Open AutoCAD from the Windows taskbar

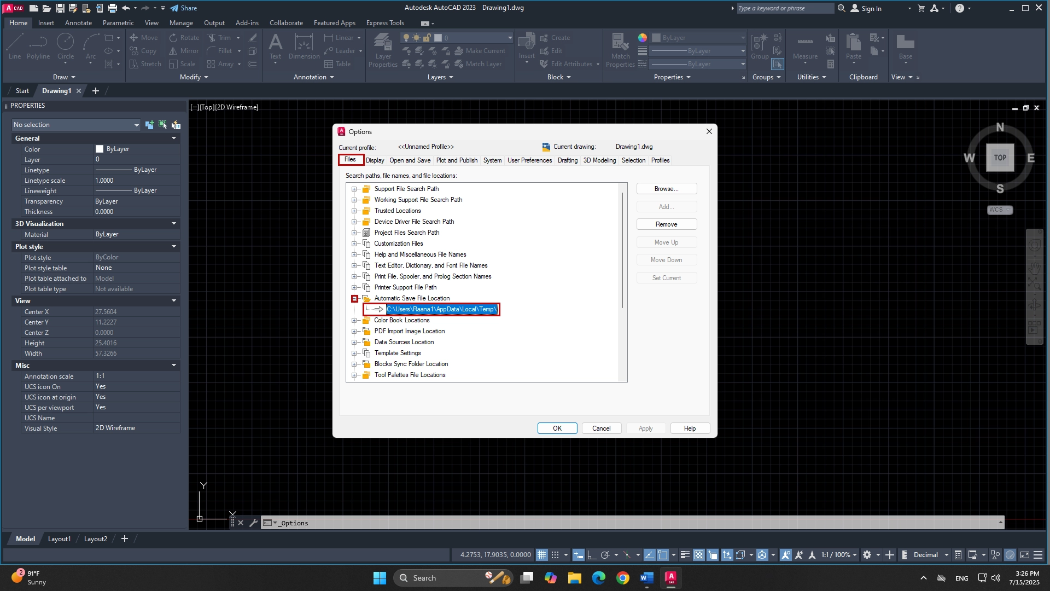[670, 577]
